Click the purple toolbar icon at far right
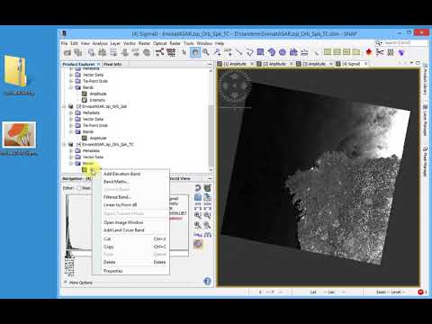 coord(401,52)
